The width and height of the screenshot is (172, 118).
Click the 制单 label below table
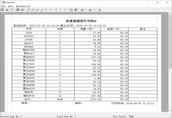pyautogui.click(x=25, y=103)
